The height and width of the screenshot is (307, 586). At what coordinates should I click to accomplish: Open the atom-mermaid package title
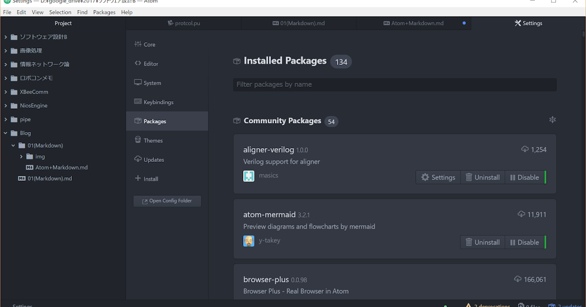[269, 214]
